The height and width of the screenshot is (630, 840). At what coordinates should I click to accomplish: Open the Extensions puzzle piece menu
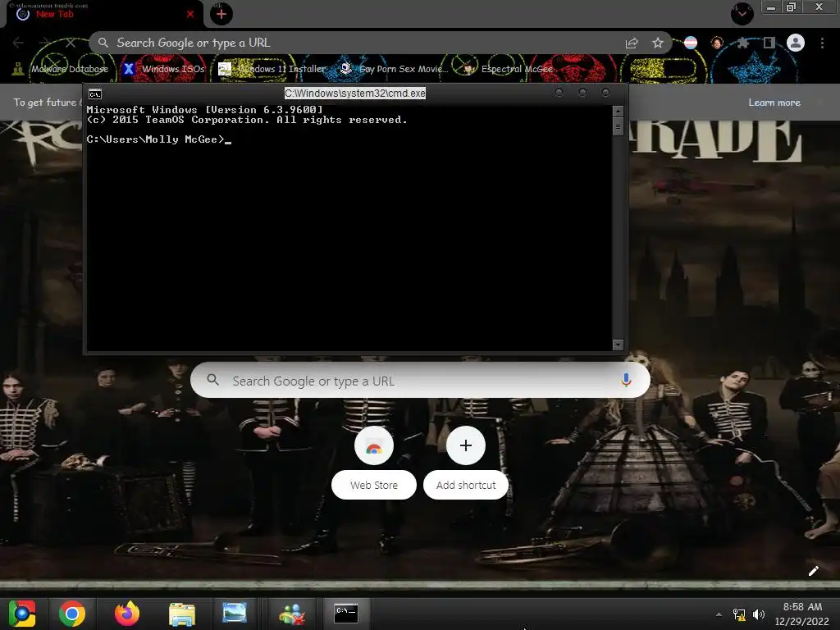pos(743,43)
